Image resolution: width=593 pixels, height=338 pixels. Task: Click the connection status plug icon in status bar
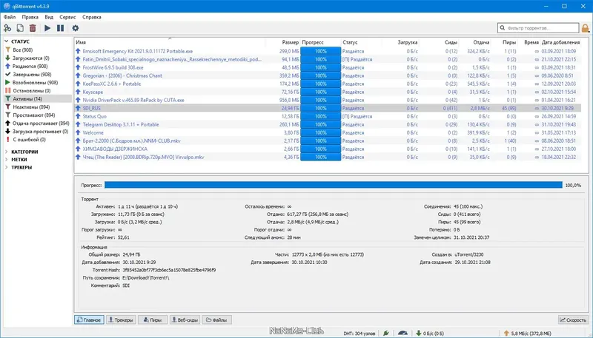[x=385, y=333]
